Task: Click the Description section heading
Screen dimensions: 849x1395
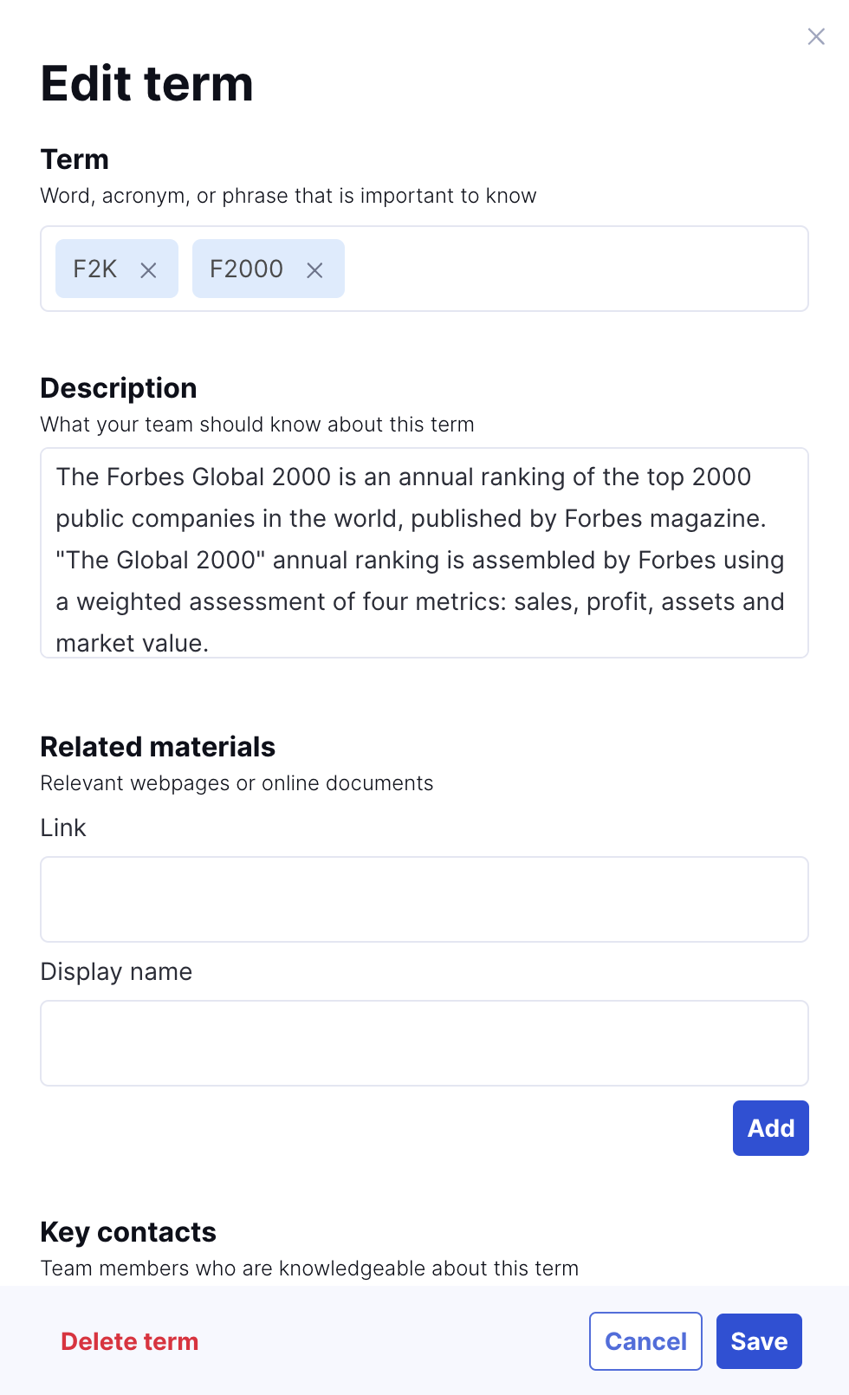Action: (119, 388)
